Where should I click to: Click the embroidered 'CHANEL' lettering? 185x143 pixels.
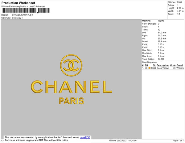(71, 87)
